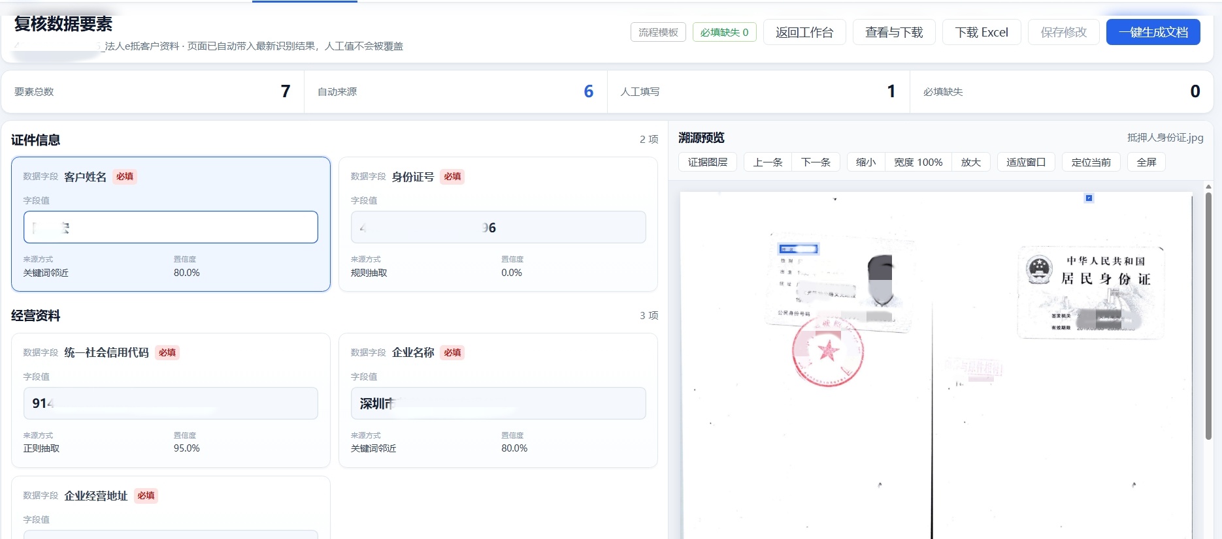Edit the 统一社会信用代码 field value
1222x539 pixels.
pyautogui.click(x=171, y=403)
